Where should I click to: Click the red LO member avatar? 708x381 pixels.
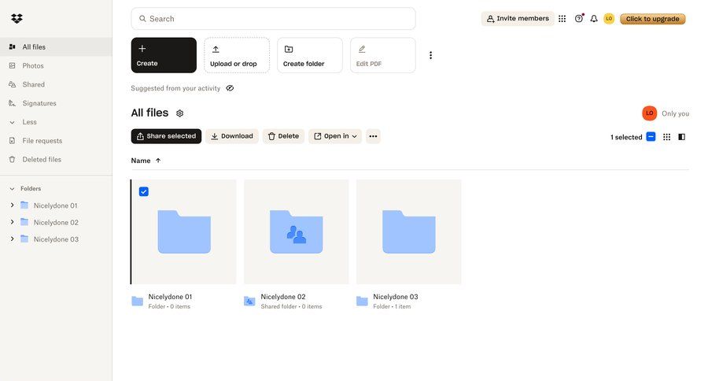point(649,113)
